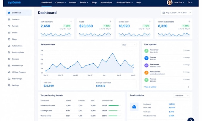
Task: Click the Conversion rate column header
Action: tap(107, 101)
